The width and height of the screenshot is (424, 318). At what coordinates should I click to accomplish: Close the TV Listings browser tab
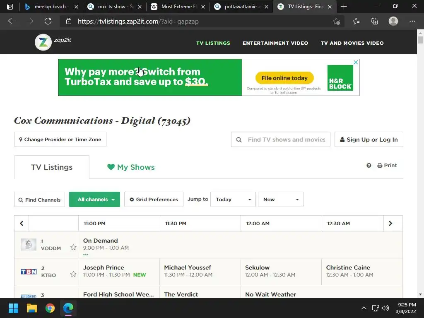pos(330,7)
